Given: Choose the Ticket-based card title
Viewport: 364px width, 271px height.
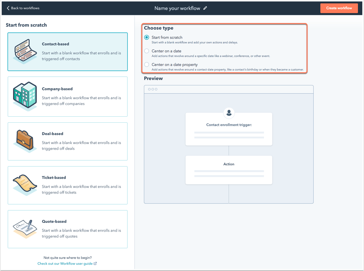Looking at the screenshot, I should [x=54, y=177].
